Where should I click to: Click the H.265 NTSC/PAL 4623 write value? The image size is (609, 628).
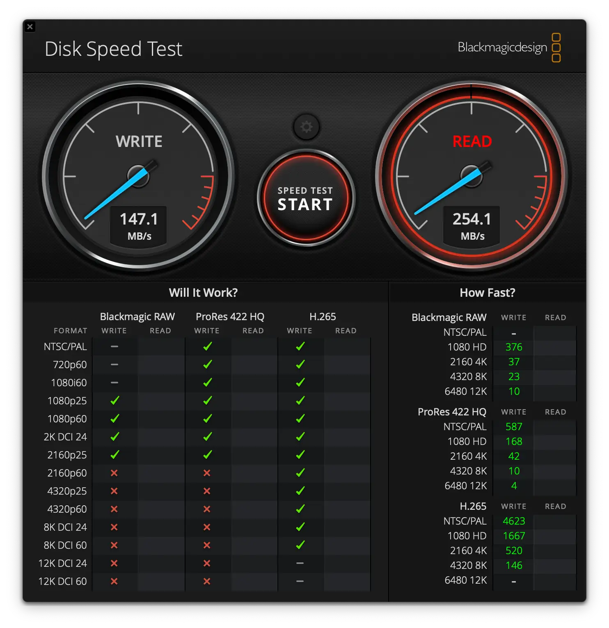[x=514, y=521]
